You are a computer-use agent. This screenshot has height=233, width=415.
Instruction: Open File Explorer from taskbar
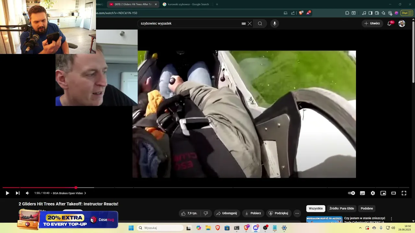[x=208, y=228]
